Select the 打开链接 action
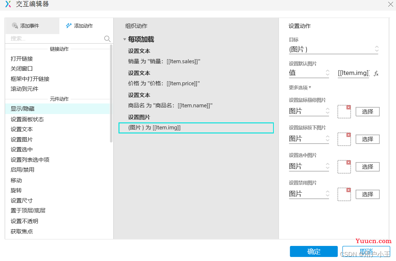 22,59
